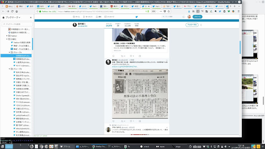Screen dimensions: 265x149
Task: Click the browser forward arrow
Action: pos(8,11)
